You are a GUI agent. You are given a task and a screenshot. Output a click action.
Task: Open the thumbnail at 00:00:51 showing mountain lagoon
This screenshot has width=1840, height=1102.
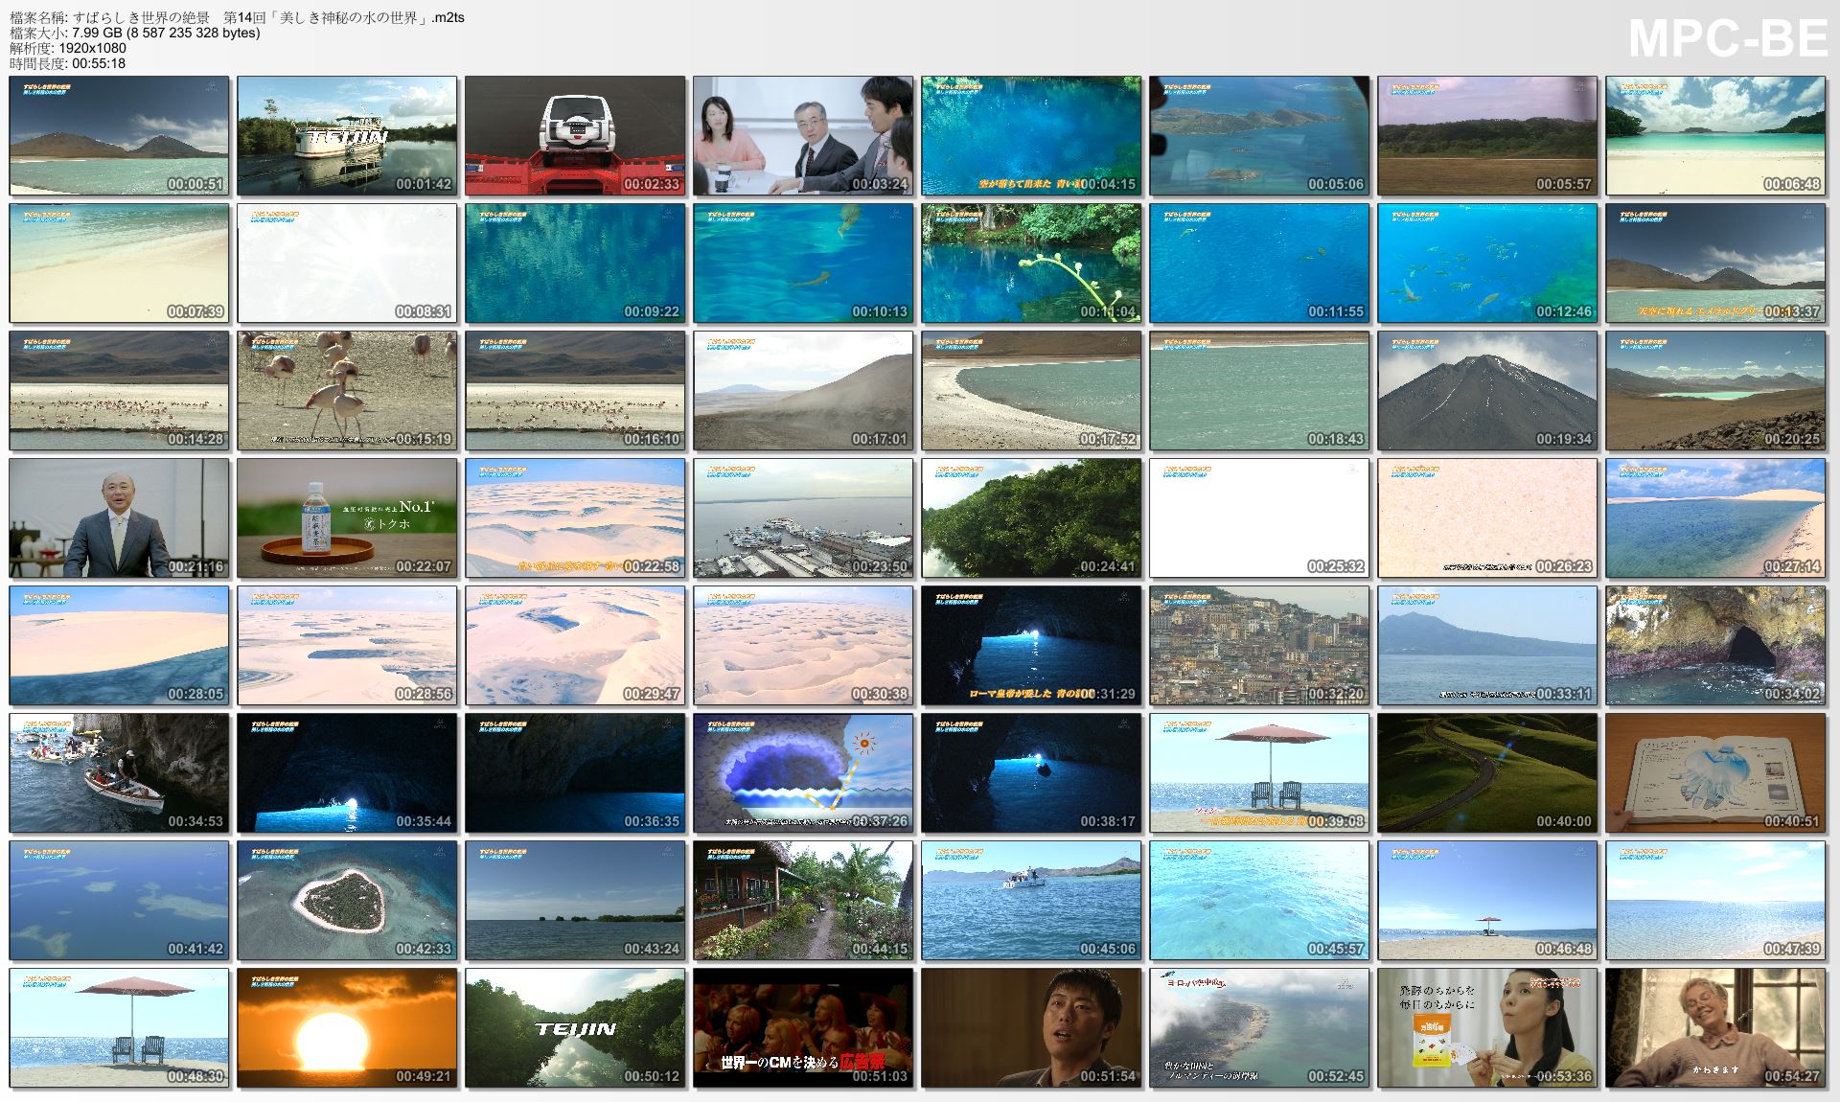coord(117,135)
